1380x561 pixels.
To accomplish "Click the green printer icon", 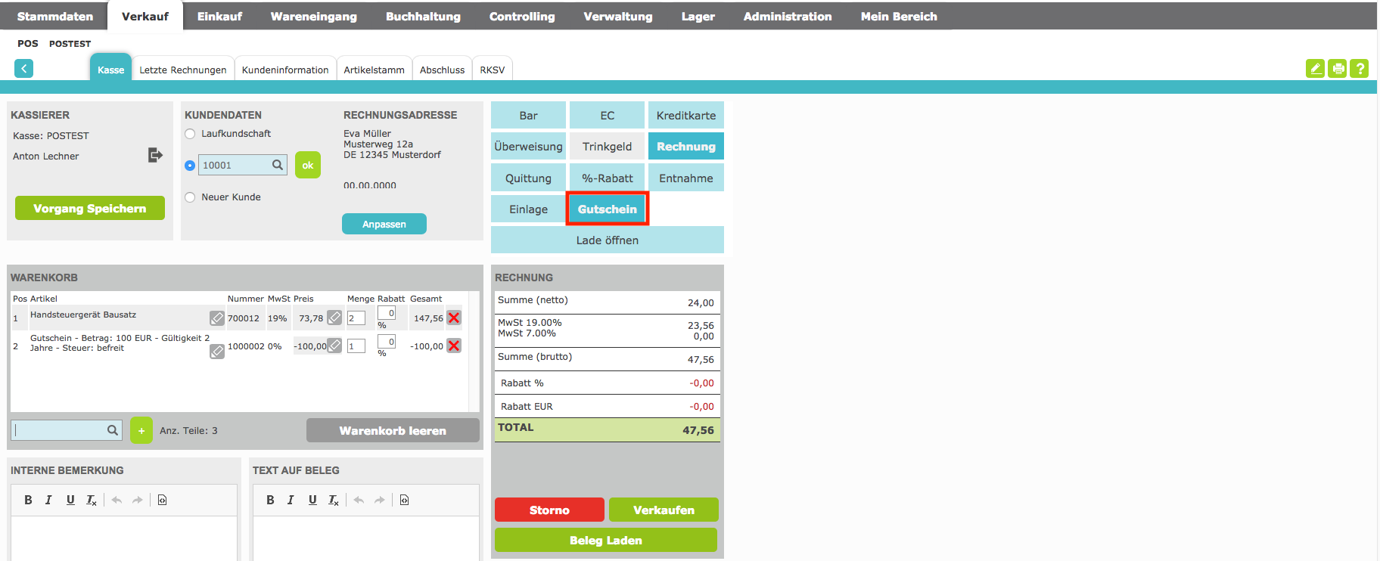I will click(1338, 69).
